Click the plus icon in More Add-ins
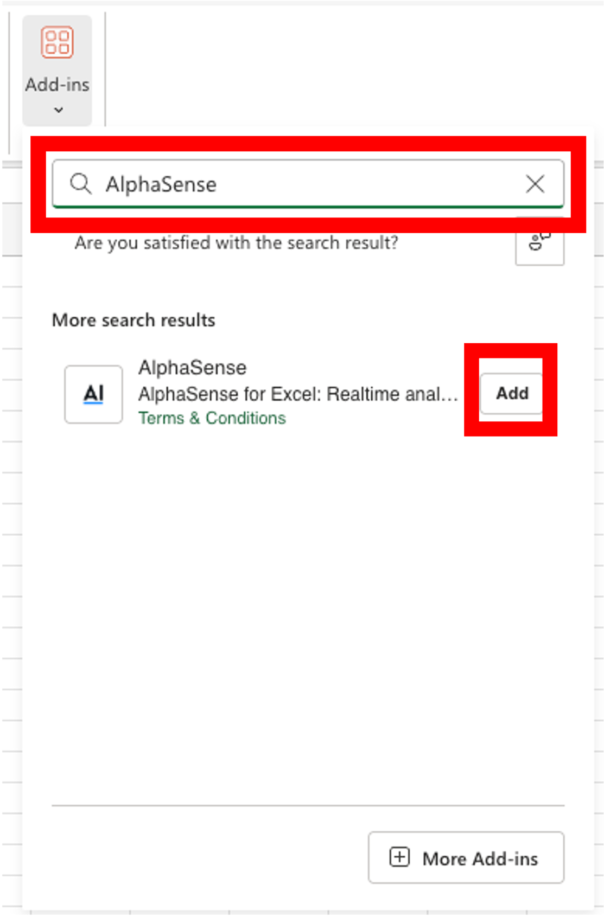604x917 pixels. pyautogui.click(x=399, y=857)
